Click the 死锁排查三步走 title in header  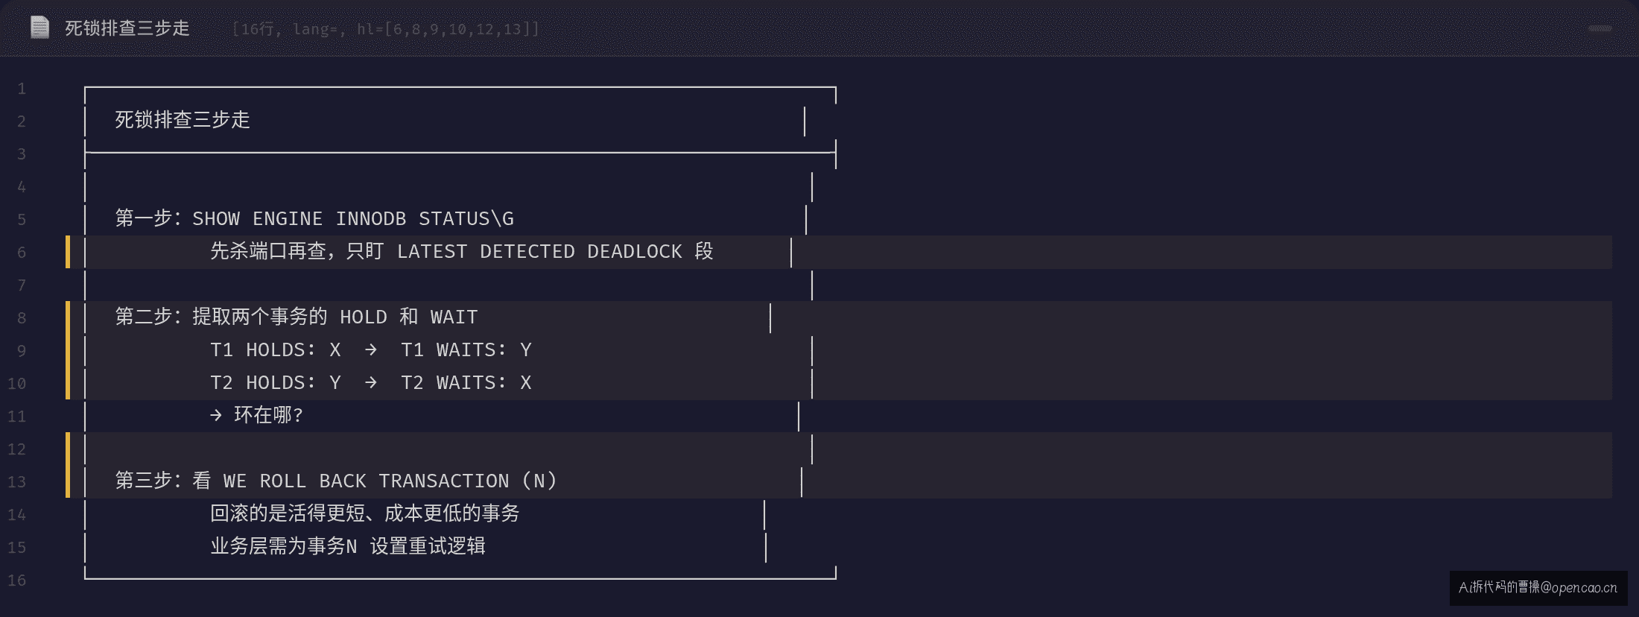point(127,28)
